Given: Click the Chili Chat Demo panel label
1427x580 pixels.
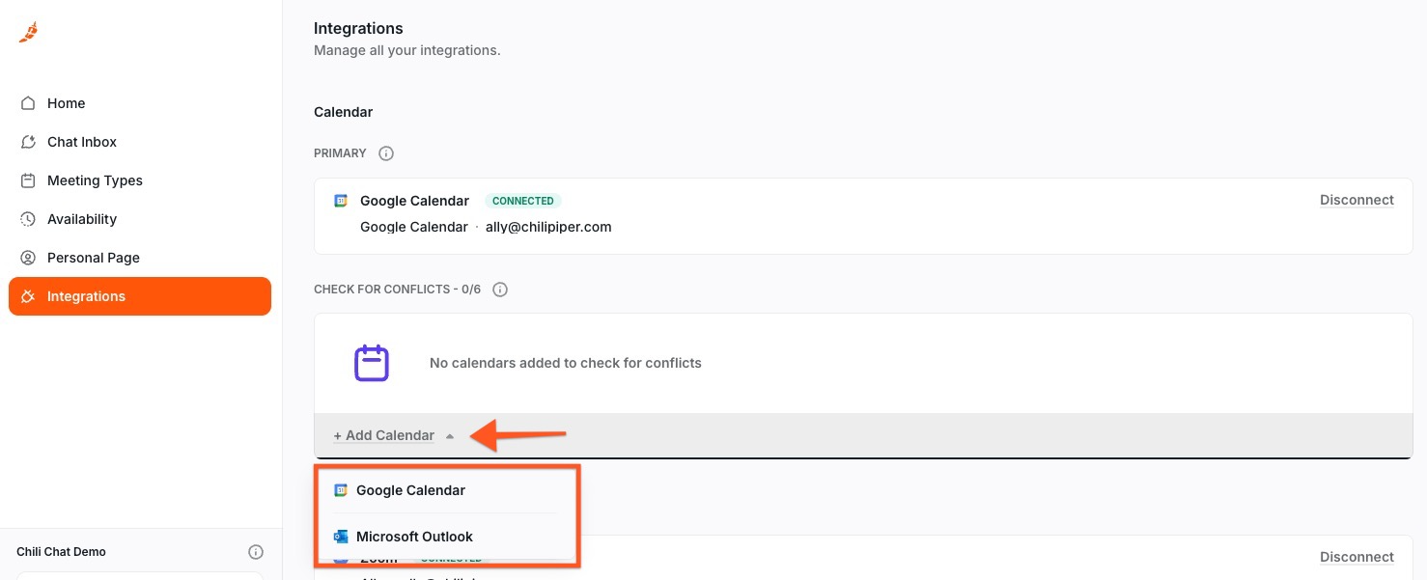Looking at the screenshot, I should pyautogui.click(x=61, y=552).
